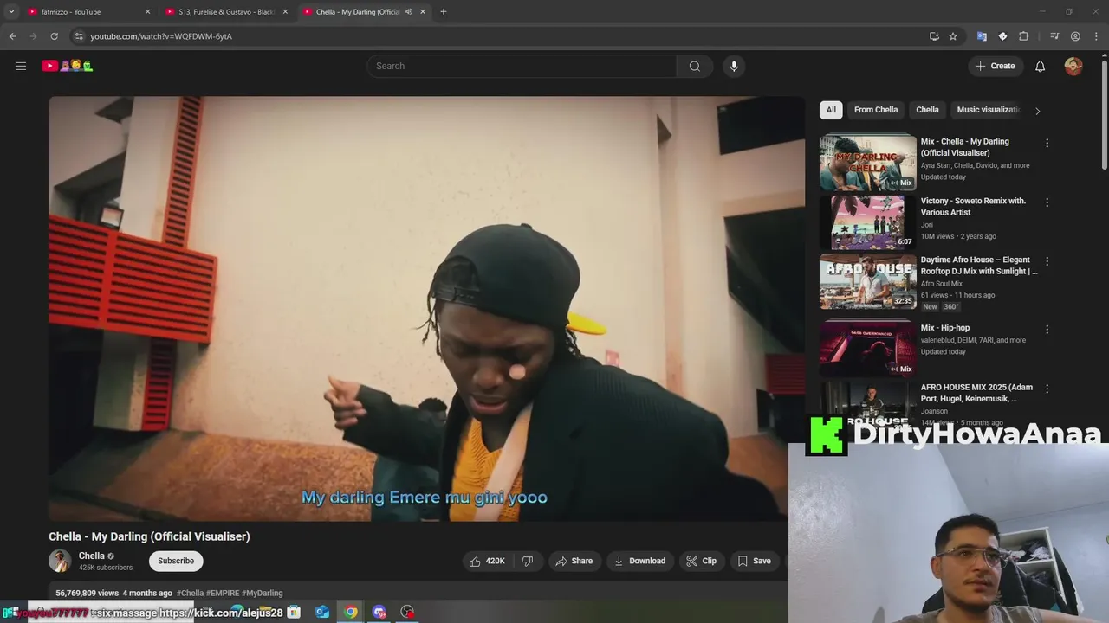This screenshot has width=1109, height=623.
Task: Open the Chrome extensions puzzle menu
Action: pos(1024,36)
